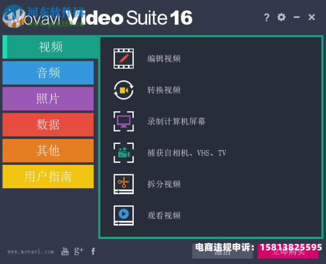Select the 数据 tab
Viewport: 326px width, 264px height.
tap(48, 125)
